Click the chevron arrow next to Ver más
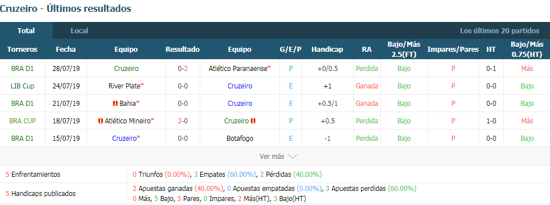This screenshot has width=550, height=205. pyautogui.click(x=292, y=157)
